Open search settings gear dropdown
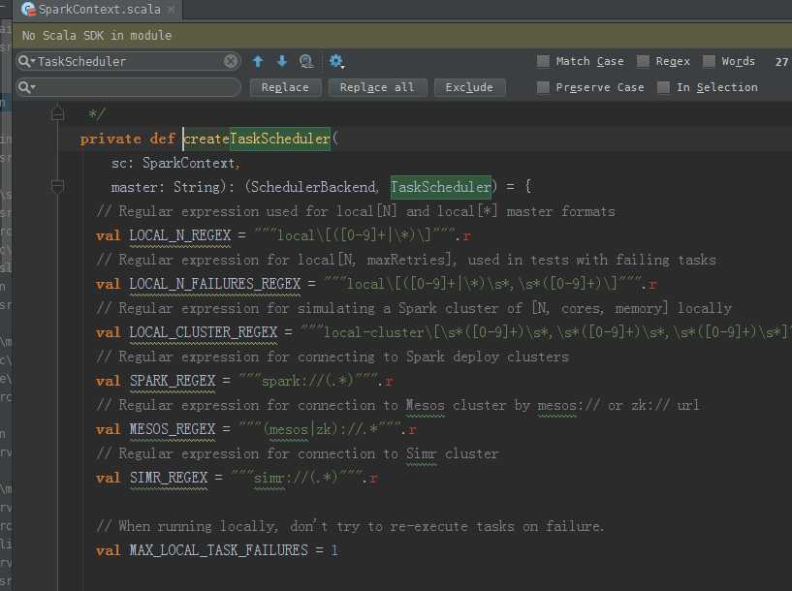 coord(336,62)
